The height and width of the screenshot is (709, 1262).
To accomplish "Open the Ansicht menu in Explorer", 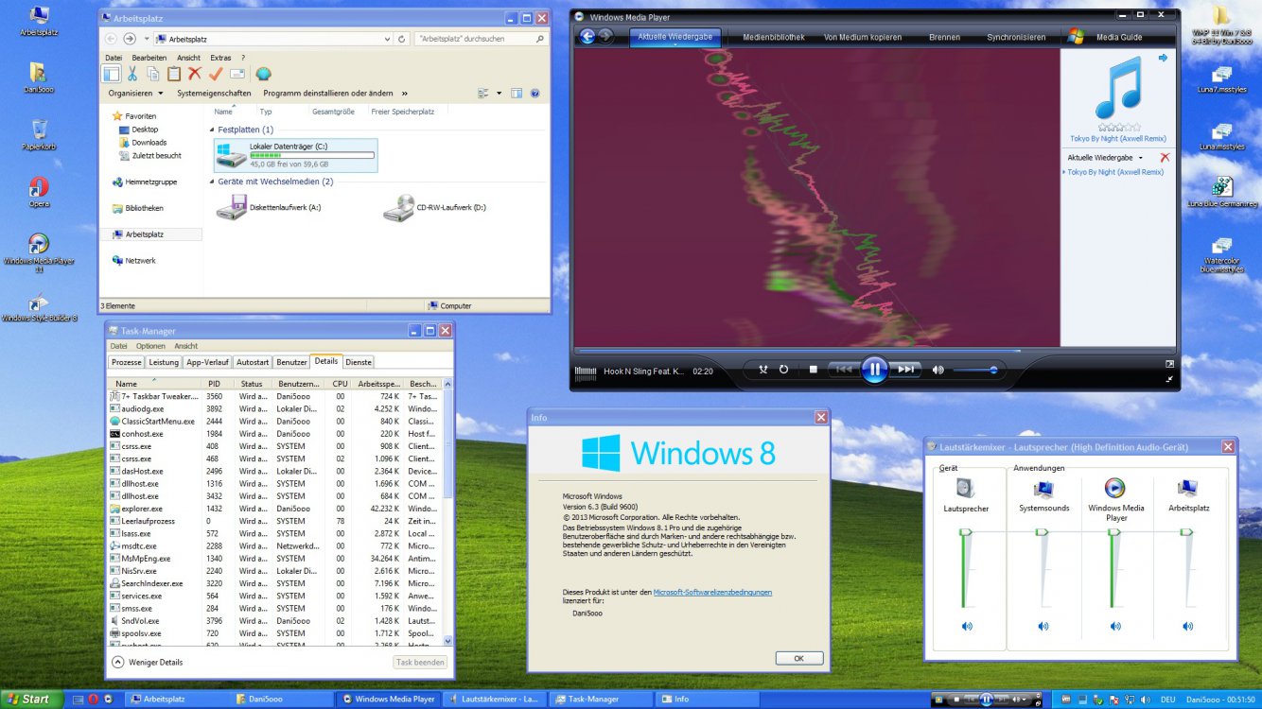I will (188, 58).
